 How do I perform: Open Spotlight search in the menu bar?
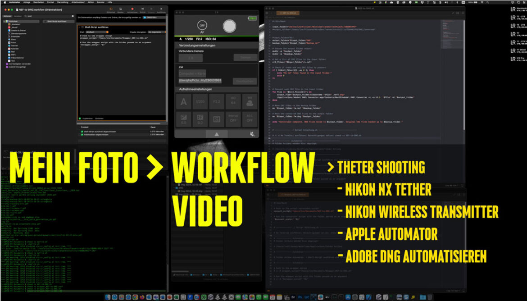[x=488, y=2]
